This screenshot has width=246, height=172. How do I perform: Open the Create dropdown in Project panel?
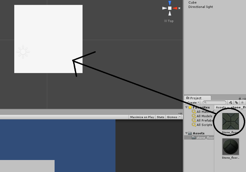click(193, 103)
